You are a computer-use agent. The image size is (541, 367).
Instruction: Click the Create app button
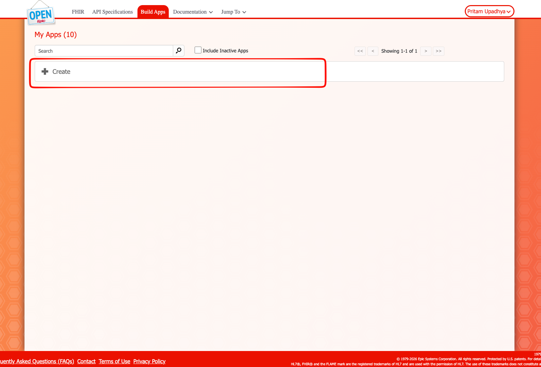269,71
